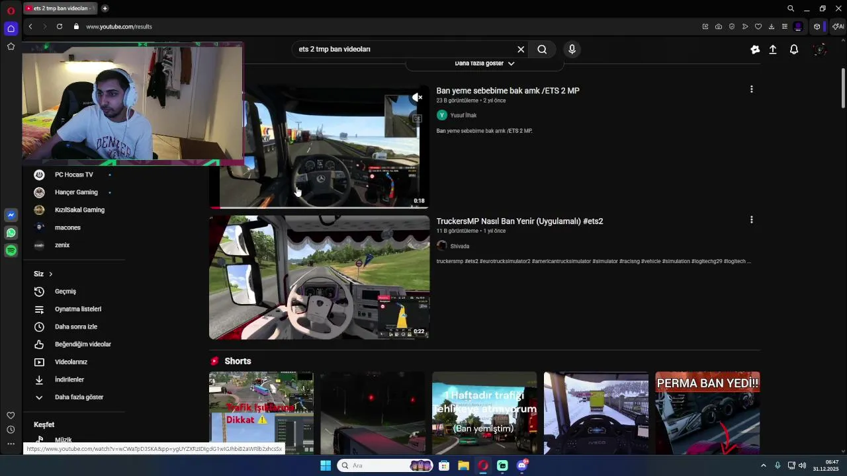The height and width of the screenshot is (476, 847).
Task: Show site security lock info
Action: click(x=76, y=26)
